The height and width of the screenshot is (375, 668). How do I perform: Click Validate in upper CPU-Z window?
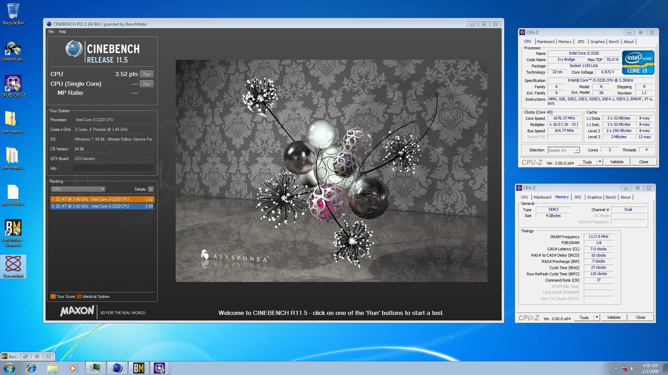pos(617,162)
